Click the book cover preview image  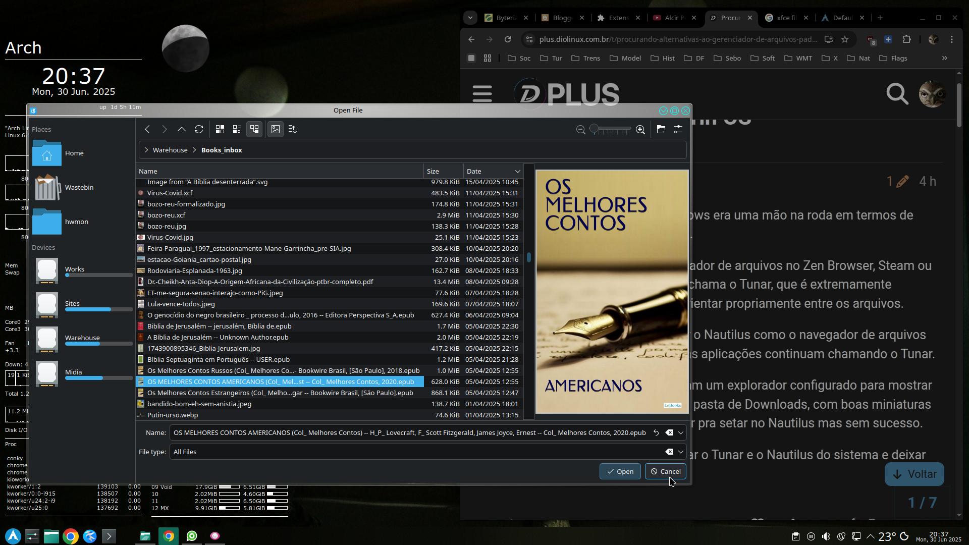point(612,292)
